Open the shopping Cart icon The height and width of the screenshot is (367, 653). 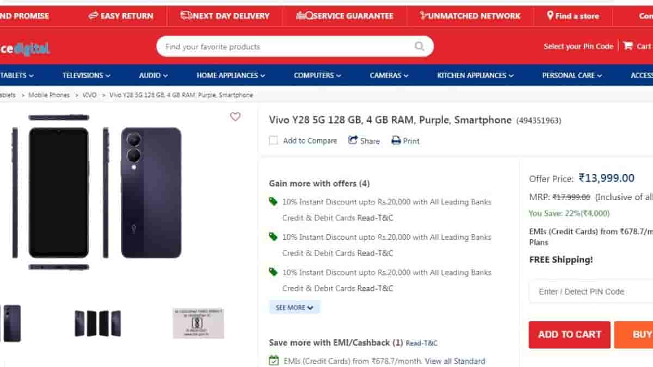(x=628, y=46)
